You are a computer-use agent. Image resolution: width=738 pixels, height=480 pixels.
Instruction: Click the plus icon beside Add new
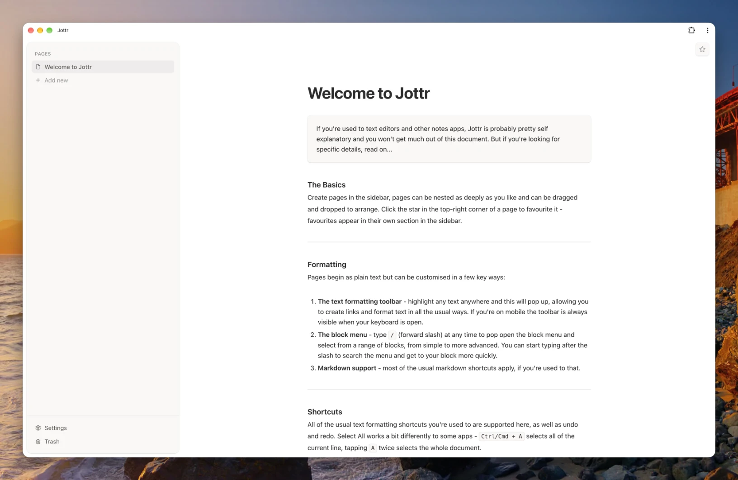[x=38, y=80]
